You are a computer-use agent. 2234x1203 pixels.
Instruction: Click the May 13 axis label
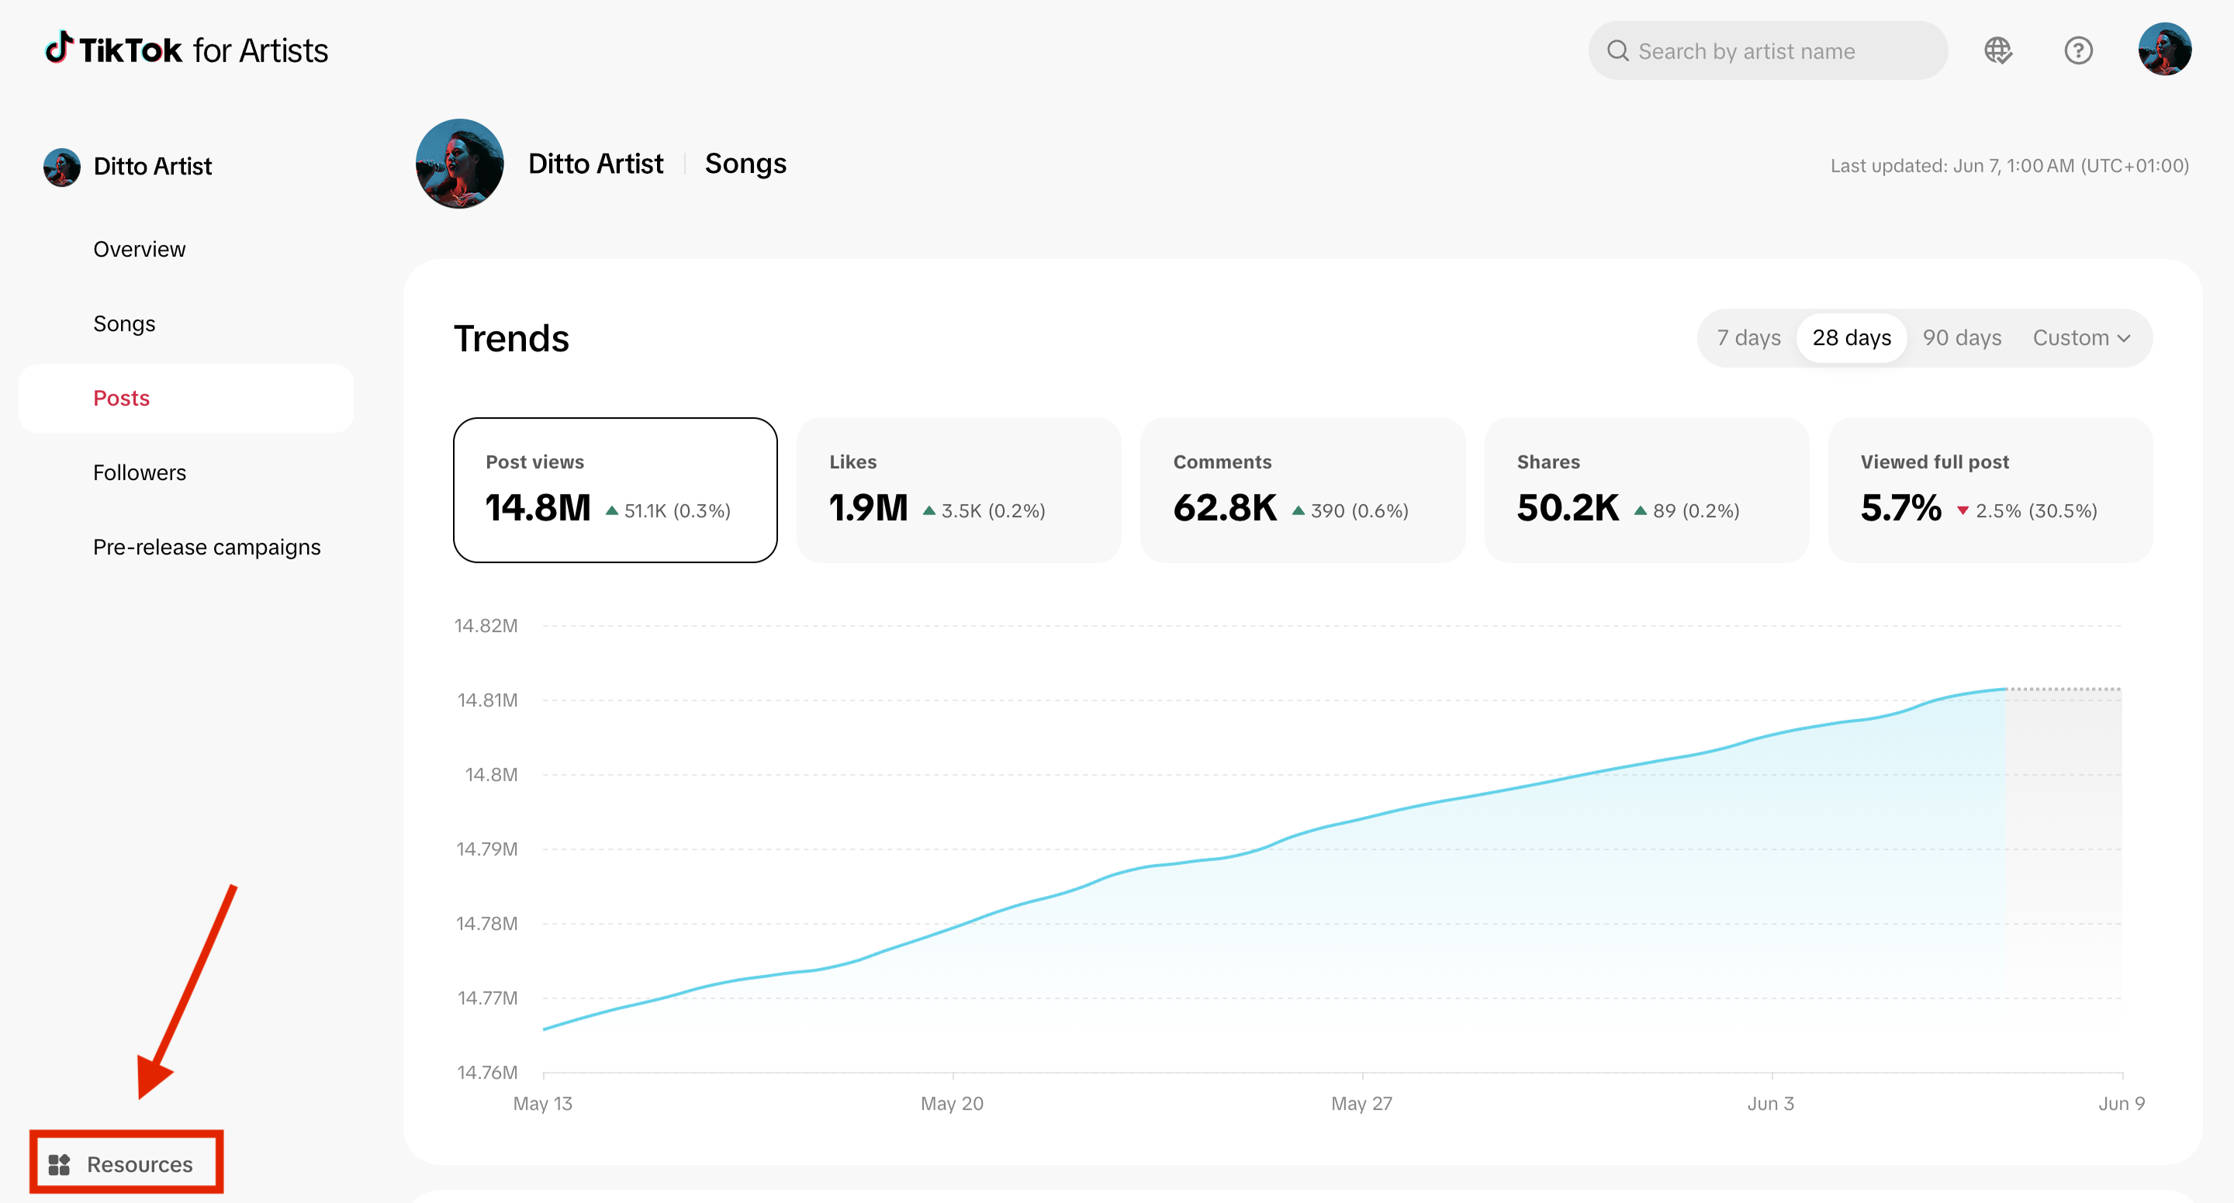(543, 1103)
